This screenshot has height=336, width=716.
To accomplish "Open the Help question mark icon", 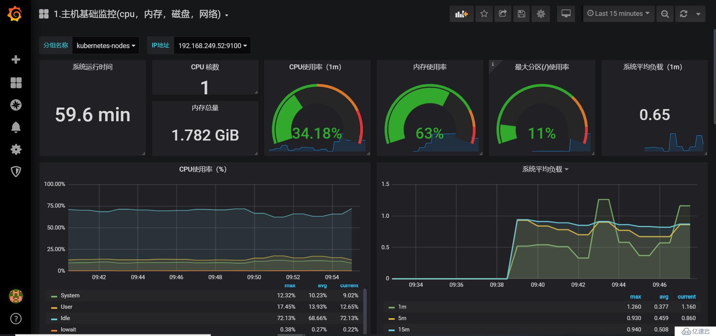I will (16, 319).
